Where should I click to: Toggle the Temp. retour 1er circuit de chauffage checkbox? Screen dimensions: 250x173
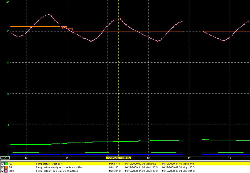2,171
